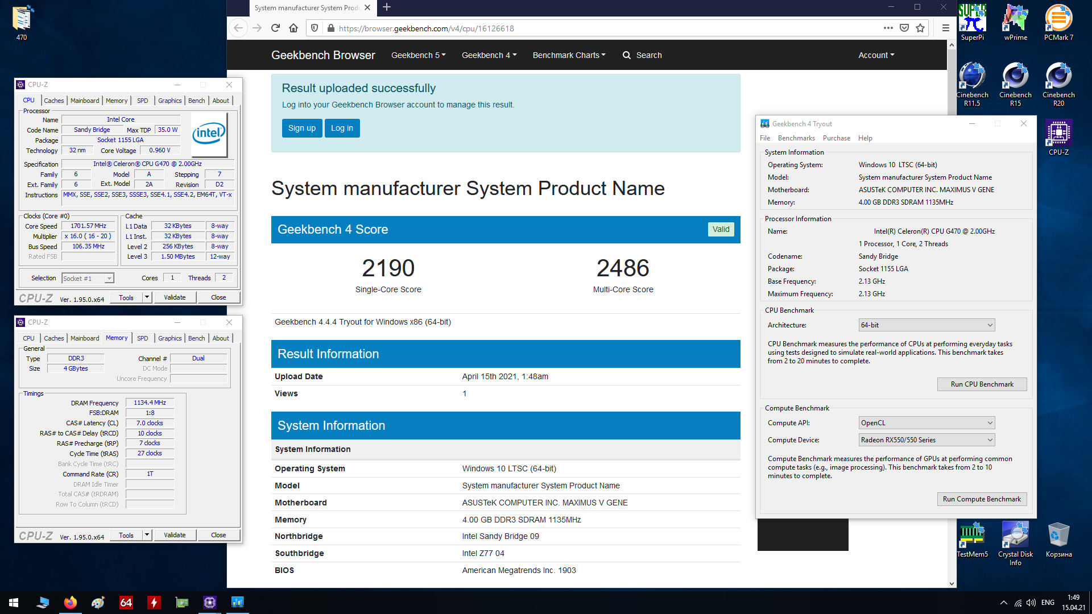Expand Tools arrow in bottom CPU-Z window

point(147,535)
